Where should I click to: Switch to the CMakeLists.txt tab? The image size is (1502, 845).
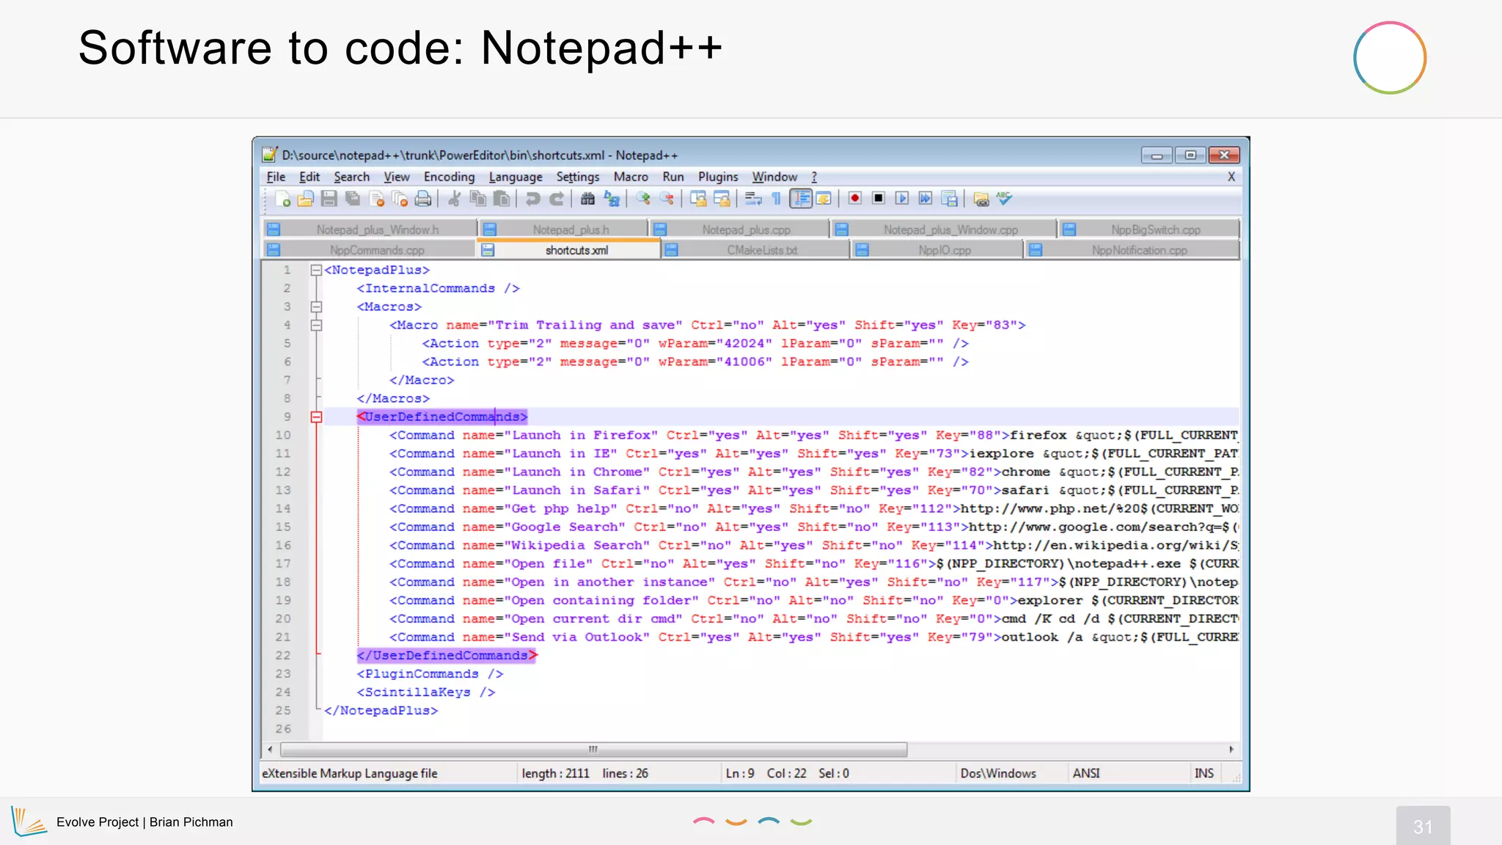pos(755,250)
